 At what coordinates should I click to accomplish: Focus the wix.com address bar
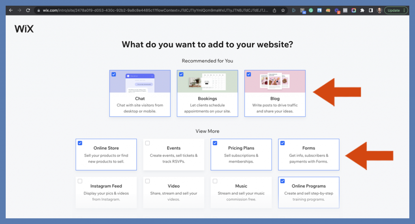point(155,10)
